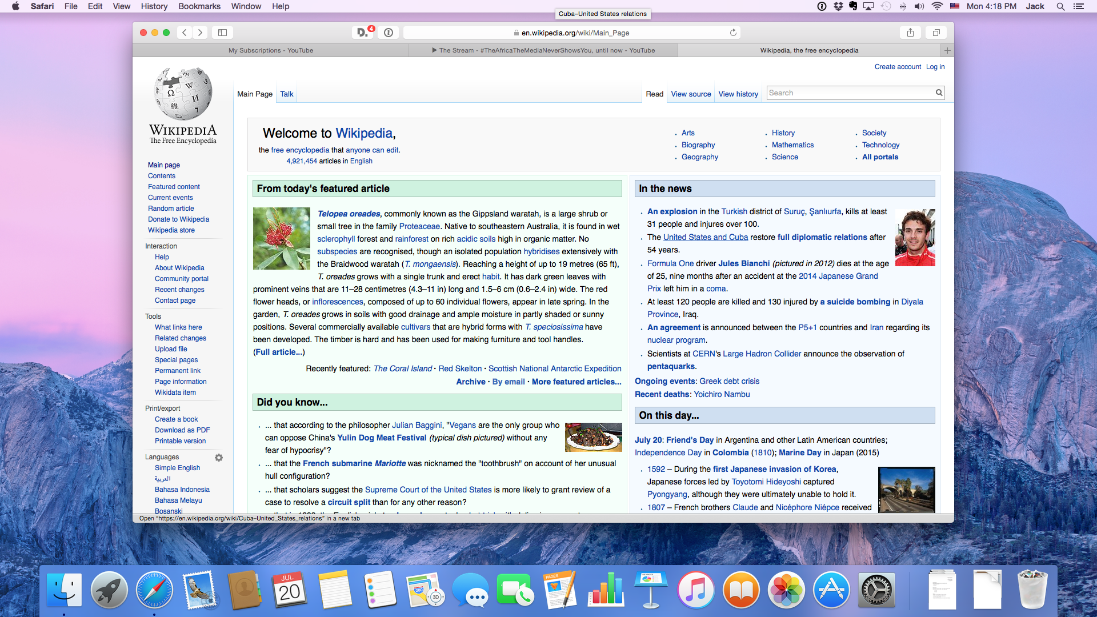The image size is (1097, 617).
Task: Click the Wikipedia globe logo
Action: [x=183, y=106]
